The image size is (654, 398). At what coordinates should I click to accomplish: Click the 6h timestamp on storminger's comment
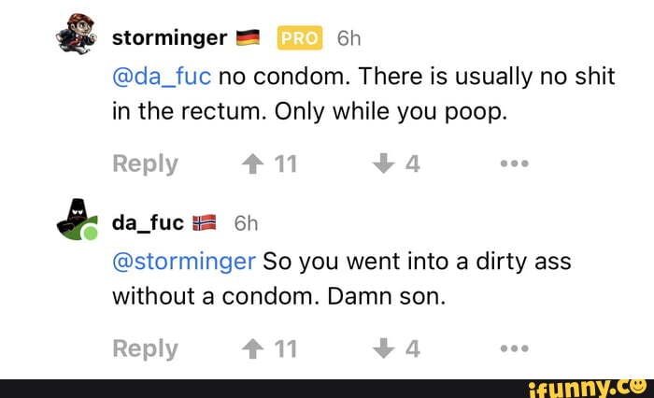pyautogui.click(x=347, y=38)
